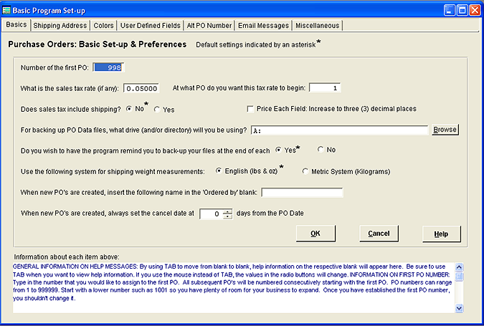Image resolution: width=484 pixels, height=326 pixels.
Task: Select the Basics tab
Action: coord(16,24)
